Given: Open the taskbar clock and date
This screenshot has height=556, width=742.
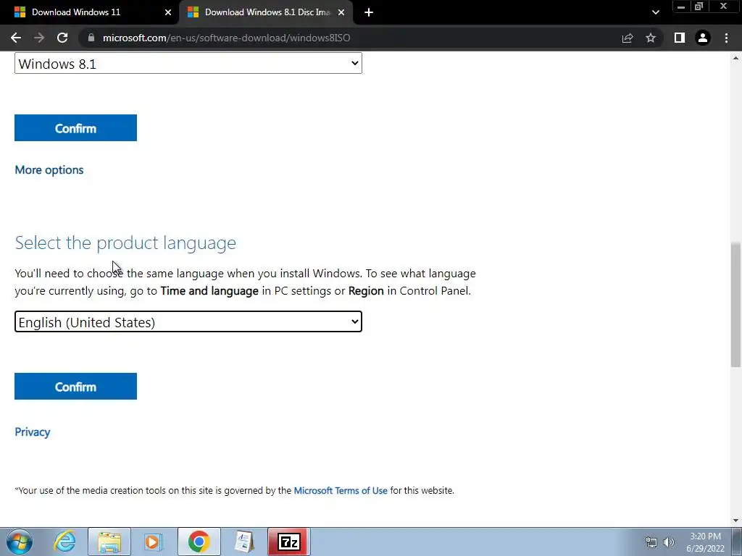Looking at the screenshot, I should coord(705,542).
